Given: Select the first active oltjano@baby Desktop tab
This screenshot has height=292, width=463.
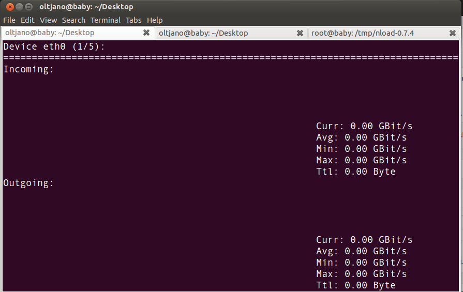Looking at the screenshot, I should click(50, 33).
